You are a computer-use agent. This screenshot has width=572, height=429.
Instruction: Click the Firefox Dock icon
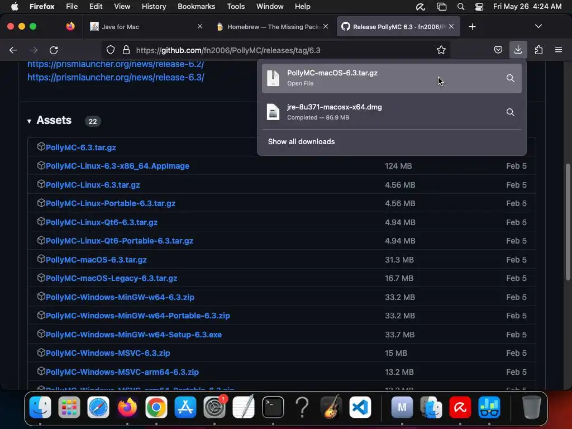(x=127, y=407)
